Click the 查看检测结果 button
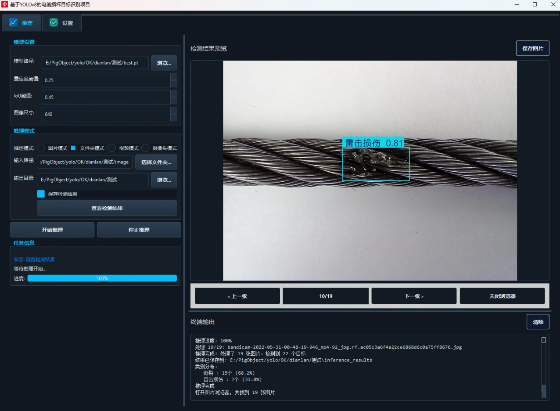 click(107, 208)
